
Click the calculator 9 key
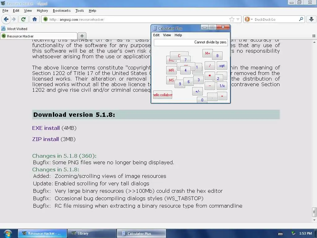[180, 84]
